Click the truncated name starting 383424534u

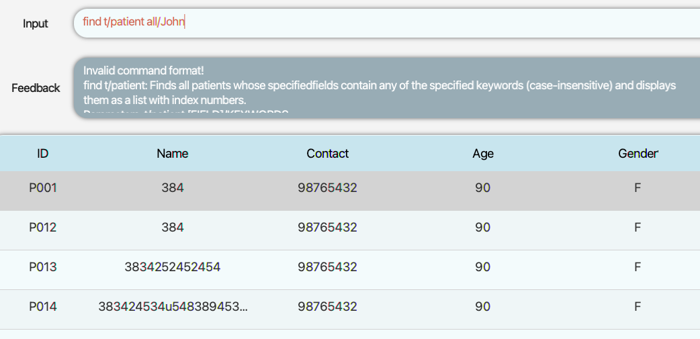point(172,307)
